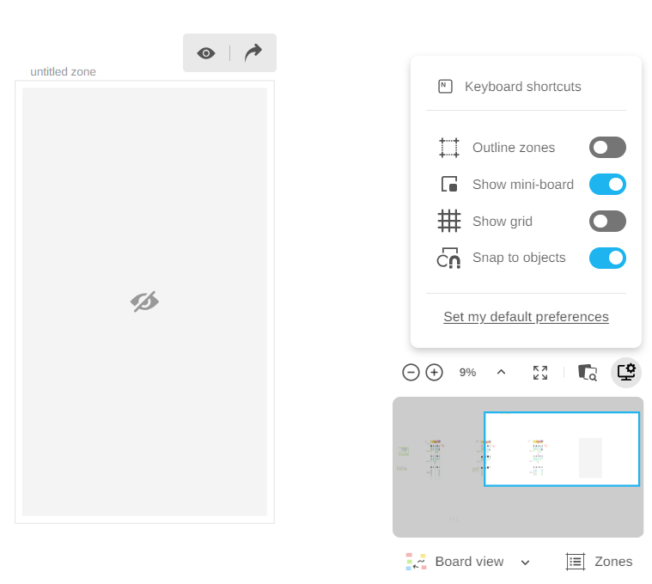Image resolution: width=652 pixels, height=584 pixels.
Task: Click the hidden zone placeholder area
Action: [144, 301]
